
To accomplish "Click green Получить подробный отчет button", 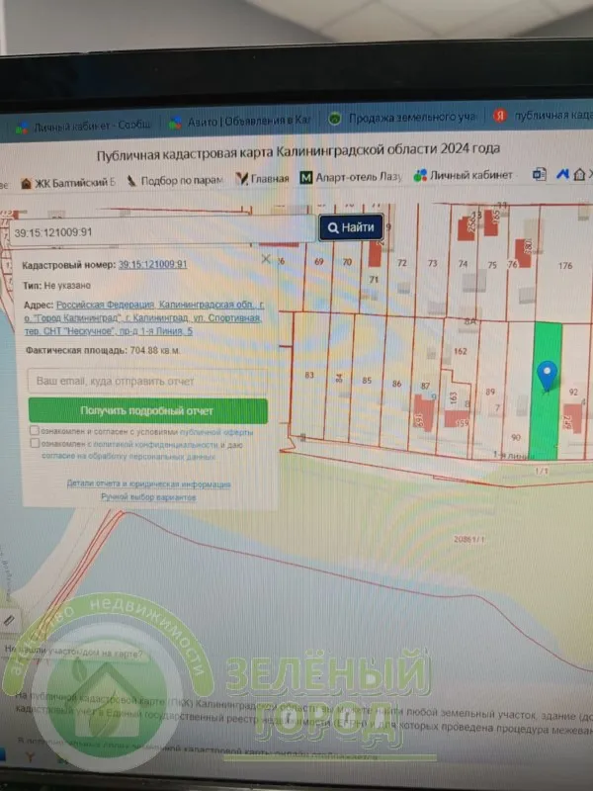I will tap(147, 410).
